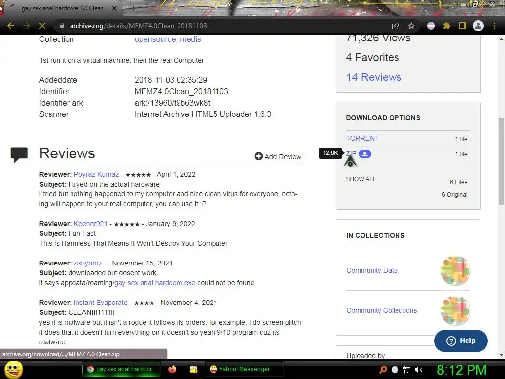Open the Community Data collection link
The height and width of the screenshot is (379, 505).
(372, 270)
